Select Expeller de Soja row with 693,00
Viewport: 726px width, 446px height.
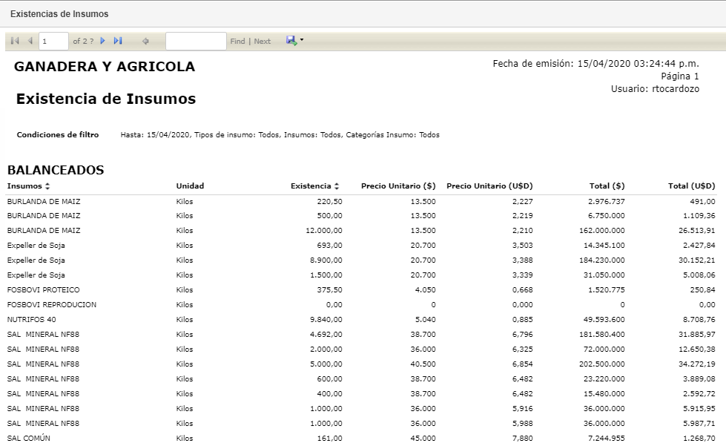[x=361, y=245]
